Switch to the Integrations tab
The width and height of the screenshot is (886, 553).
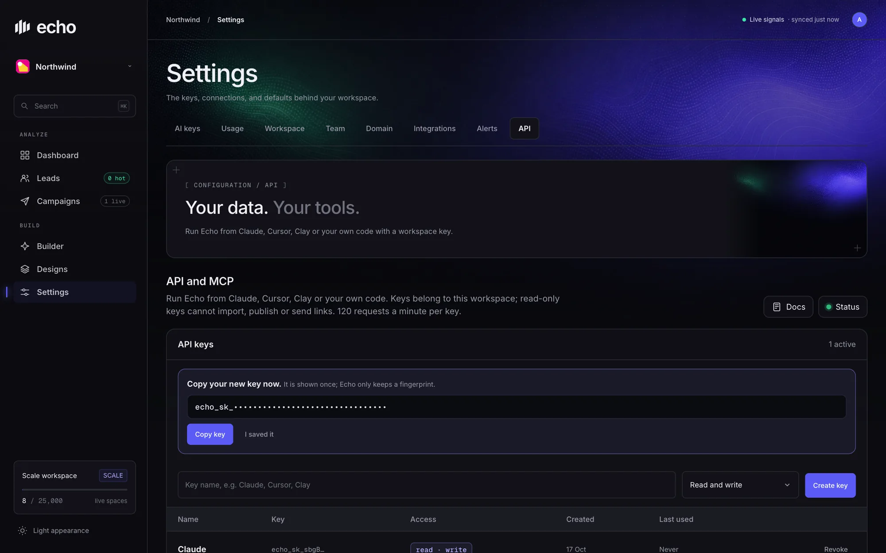[435, 128]
